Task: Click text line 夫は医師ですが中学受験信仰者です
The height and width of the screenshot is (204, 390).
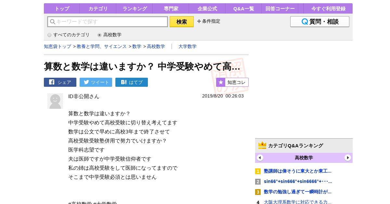Action: (x=110, y=159)
